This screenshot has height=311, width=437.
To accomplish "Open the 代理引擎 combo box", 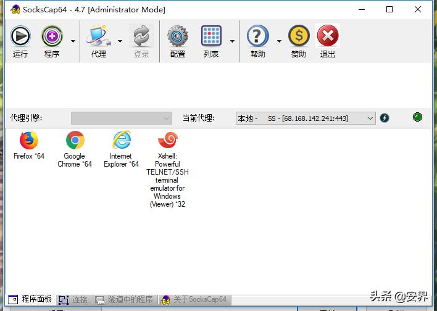I will coord(122,118).
